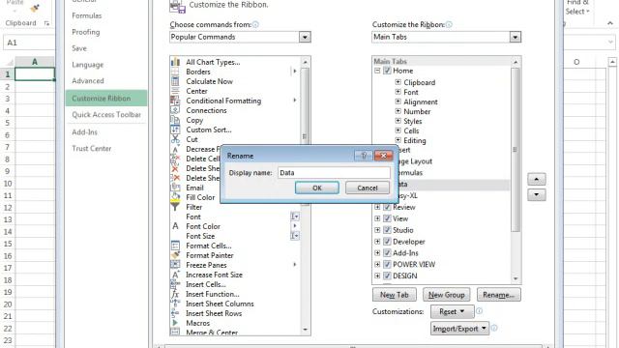Click the Insert Cells icon
This screenshot has width=619, height=348.
coord(175,284)
